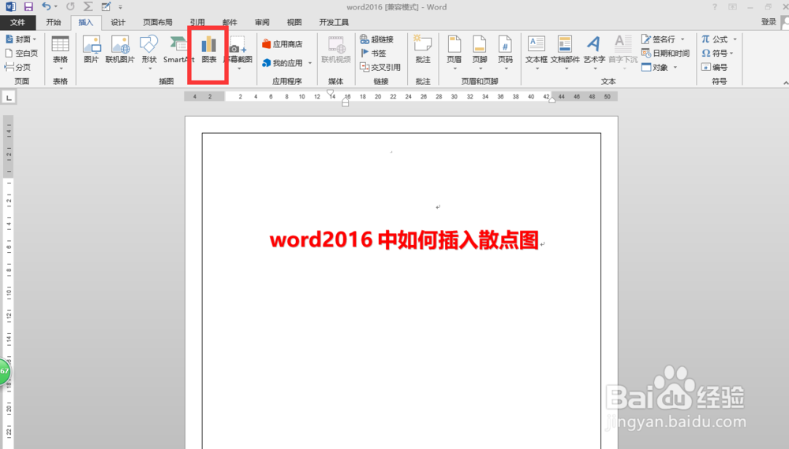789x449 pixels.
Task: Click the first-line indent marker on the ruler
Action: click(x=330, y=93)
